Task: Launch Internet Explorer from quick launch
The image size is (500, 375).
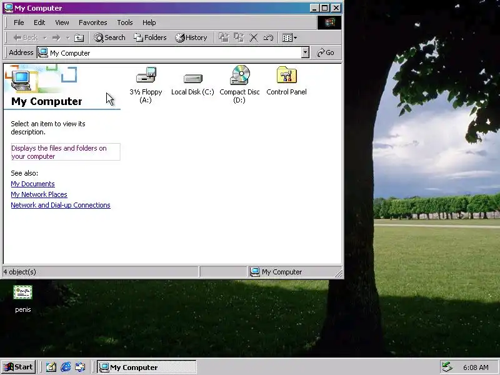Action: 66,367
